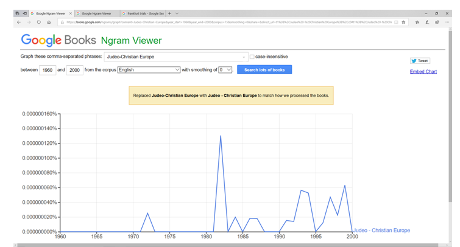Minimize the browser window

(x=426, y=13)
